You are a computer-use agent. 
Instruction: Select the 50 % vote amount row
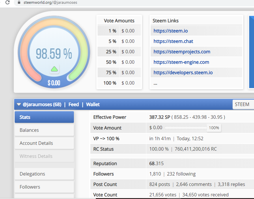pyautogui.click(x=119, y=62)
